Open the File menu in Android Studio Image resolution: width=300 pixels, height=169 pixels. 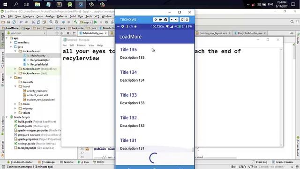pos(3,16)
